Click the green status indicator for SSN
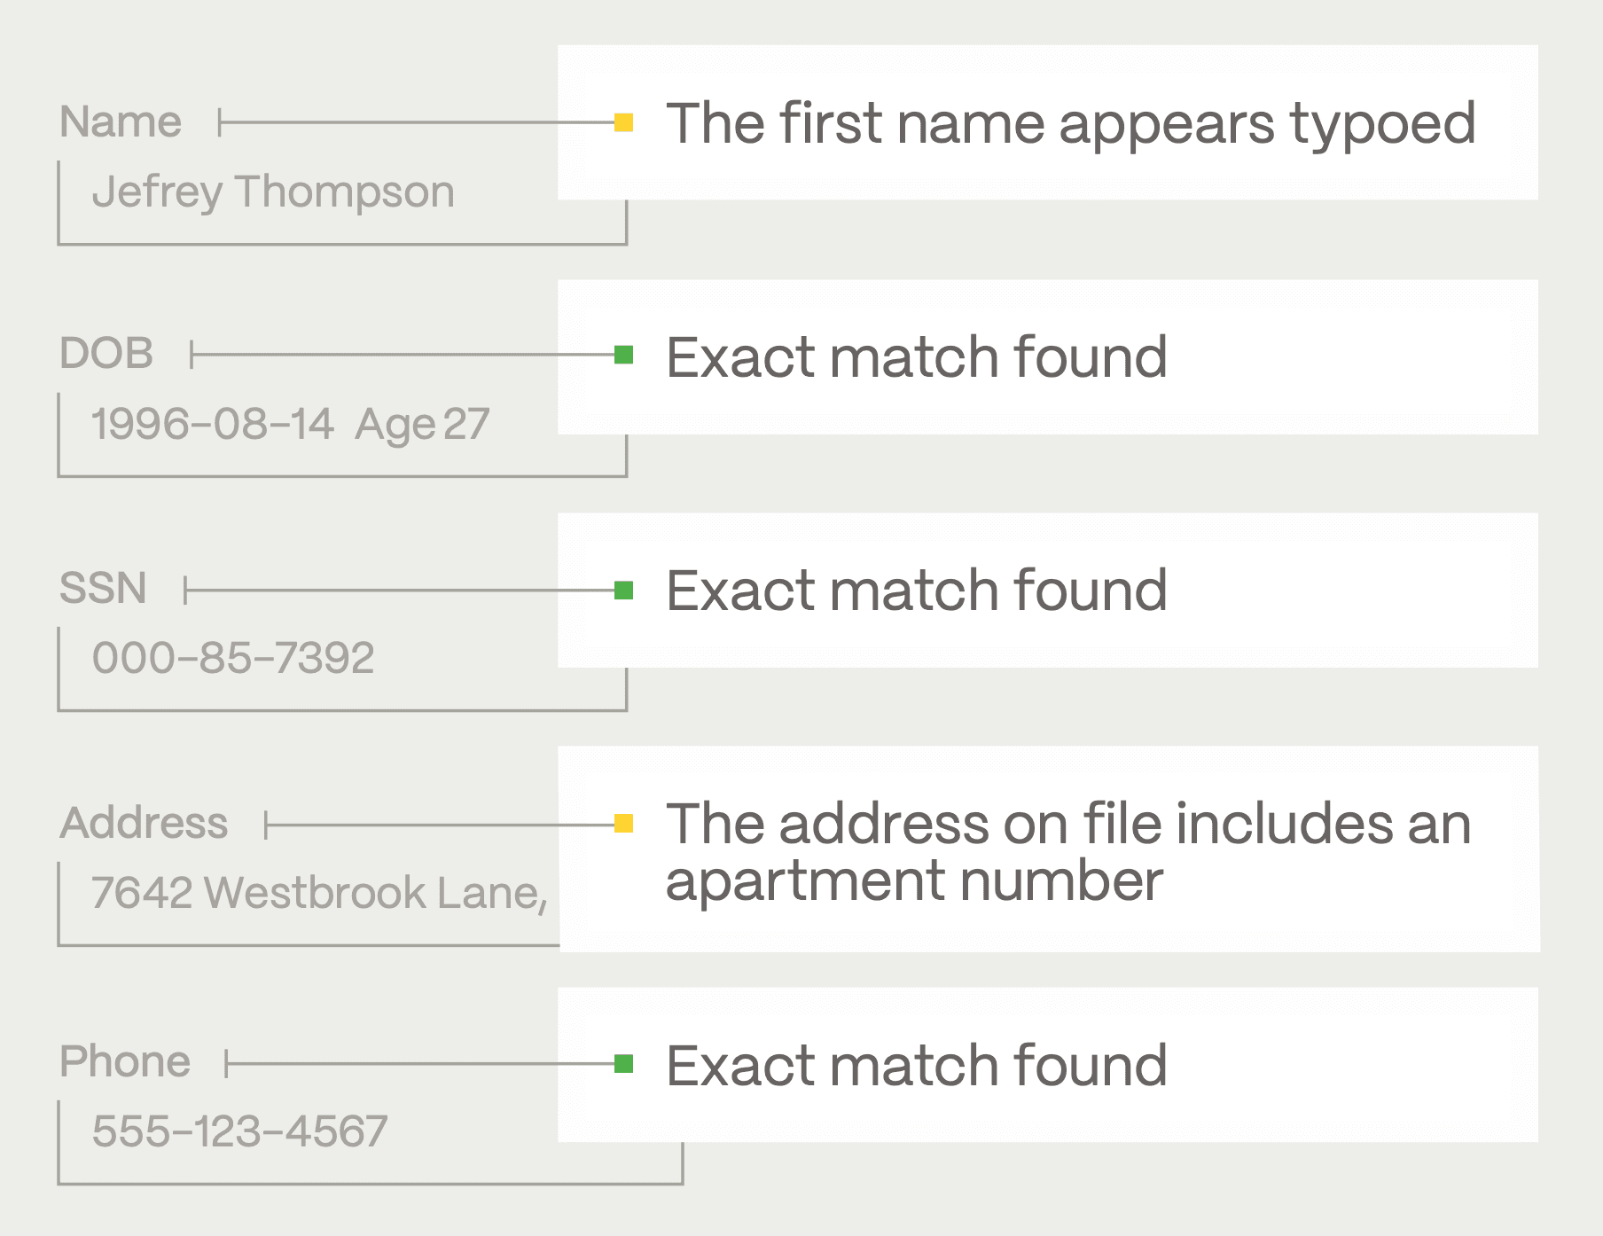This screenshot has height=1236, width=1603. click(x=623, y=591)
